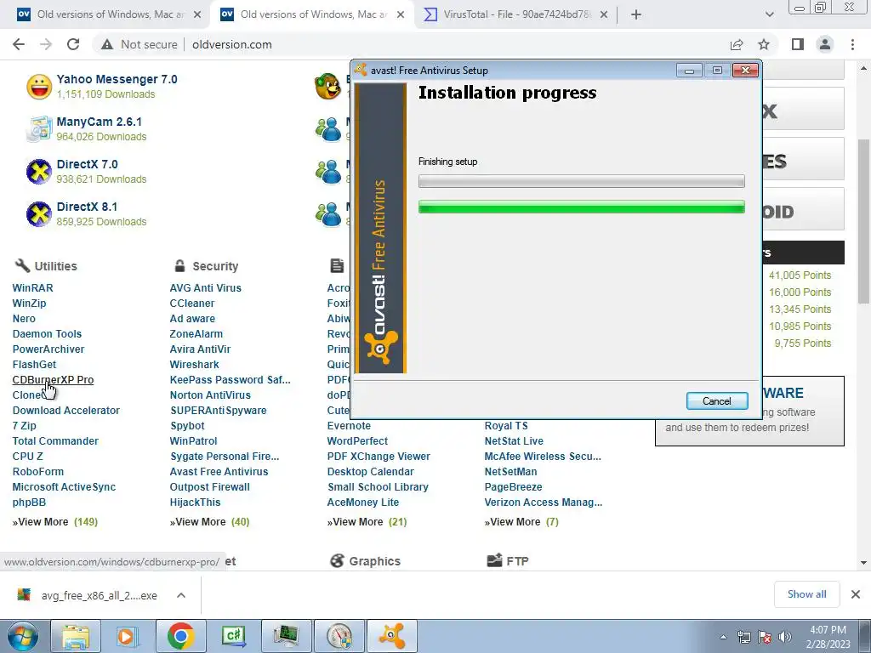
Task: Click the DirectX 8.1 icon
Action: [39, 213]
